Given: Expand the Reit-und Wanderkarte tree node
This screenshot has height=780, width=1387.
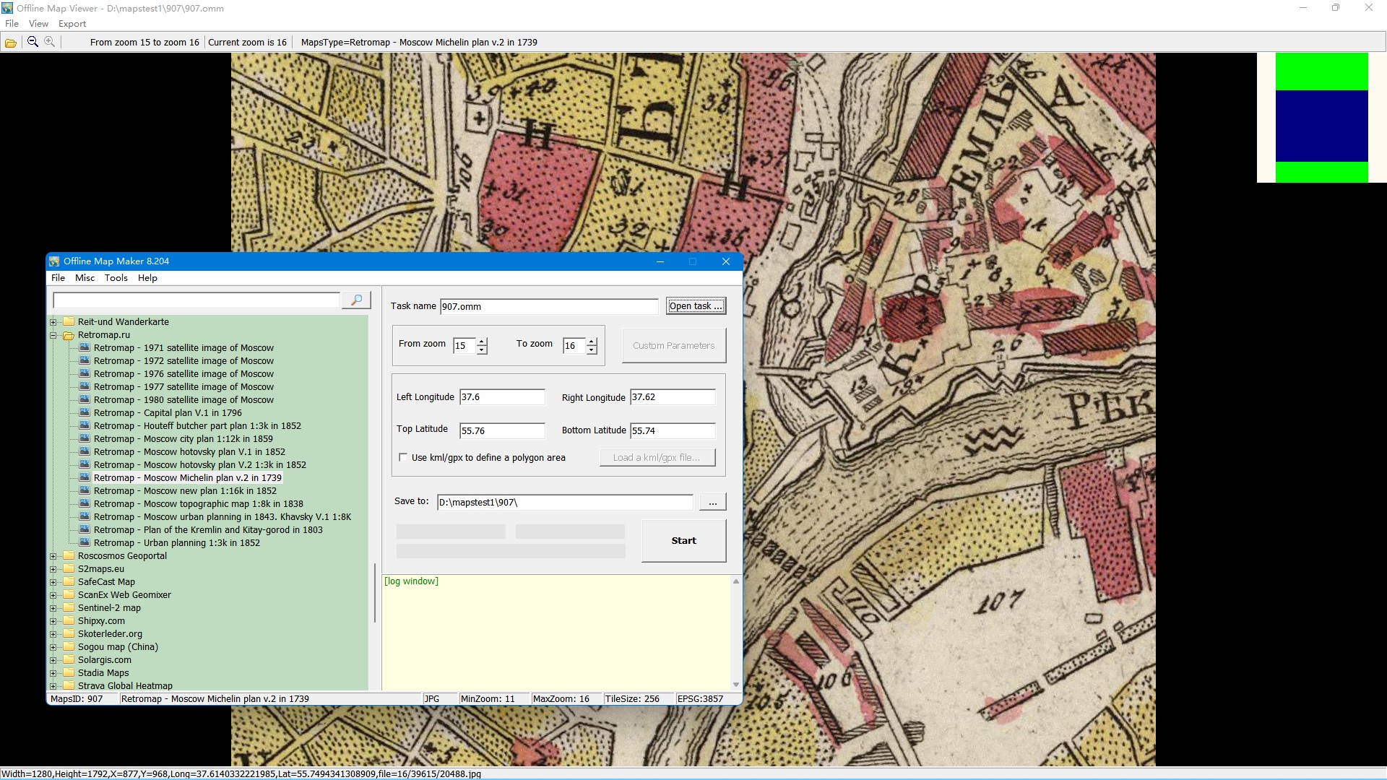Looking at the screenshot, I should [x=53, y=322].
